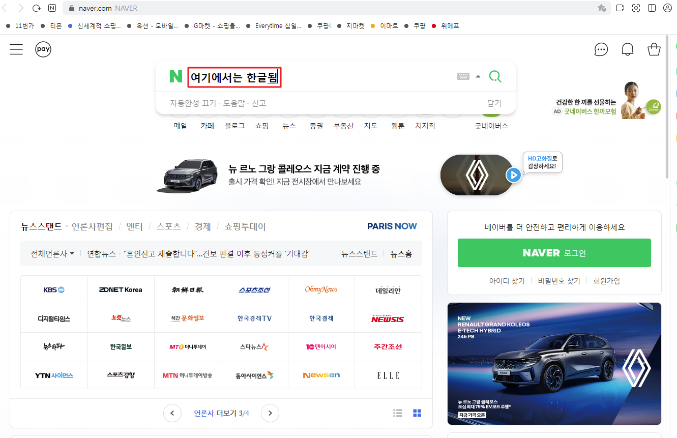Click 신고 in search dropdown
The width and height of the screenshot is (677, 438).
259,103
